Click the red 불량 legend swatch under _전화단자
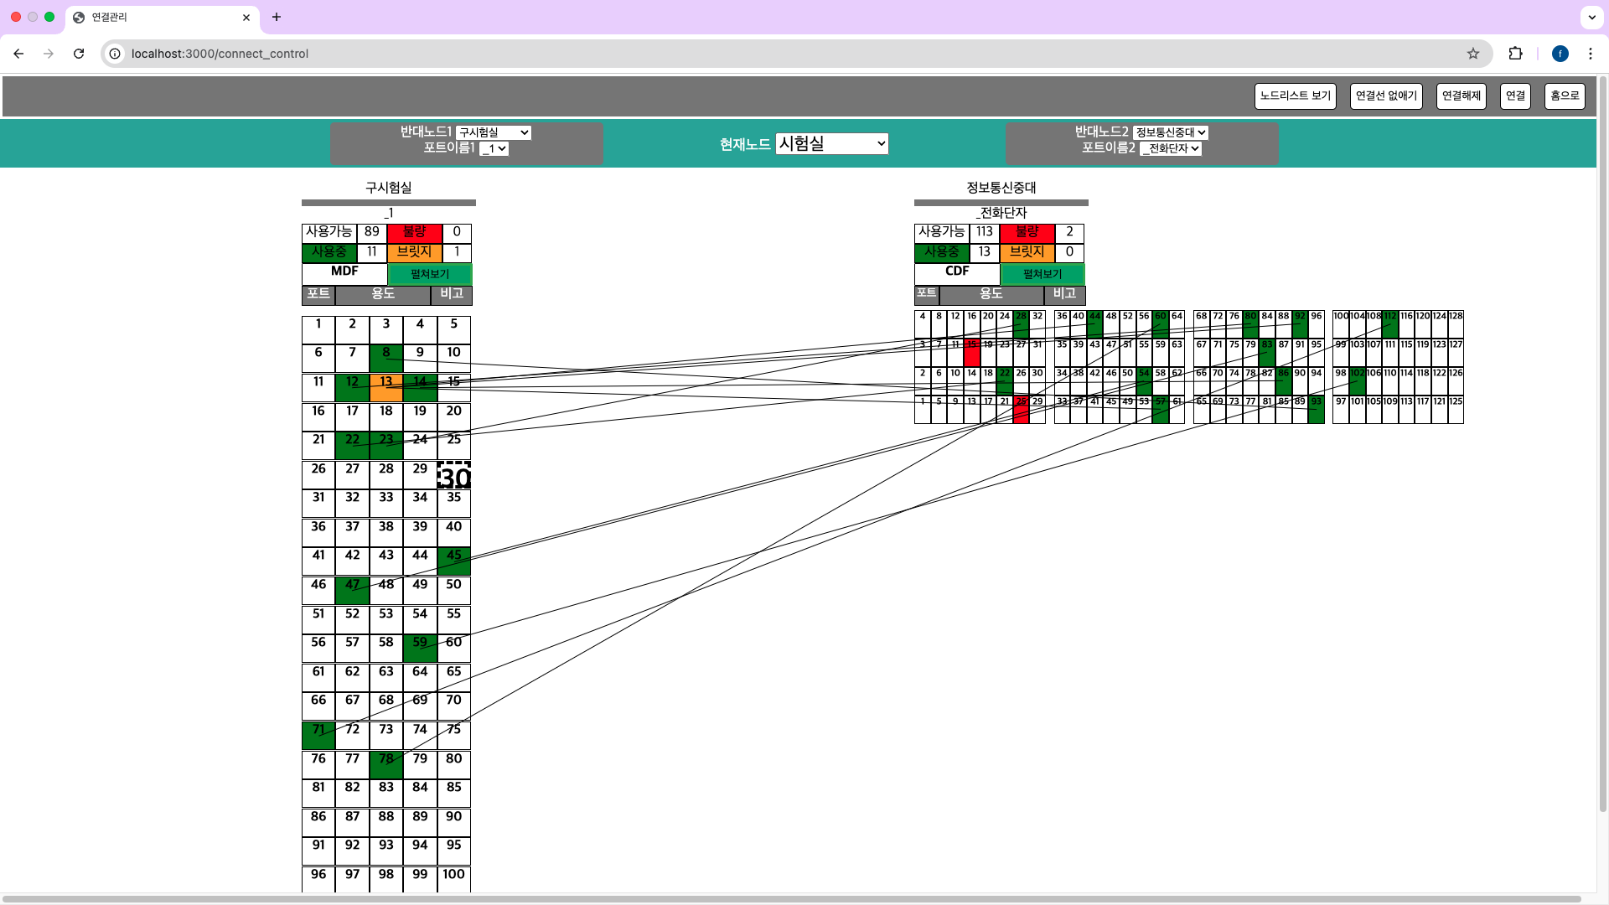1609x905 pixels. click(x=1027, y=232)
